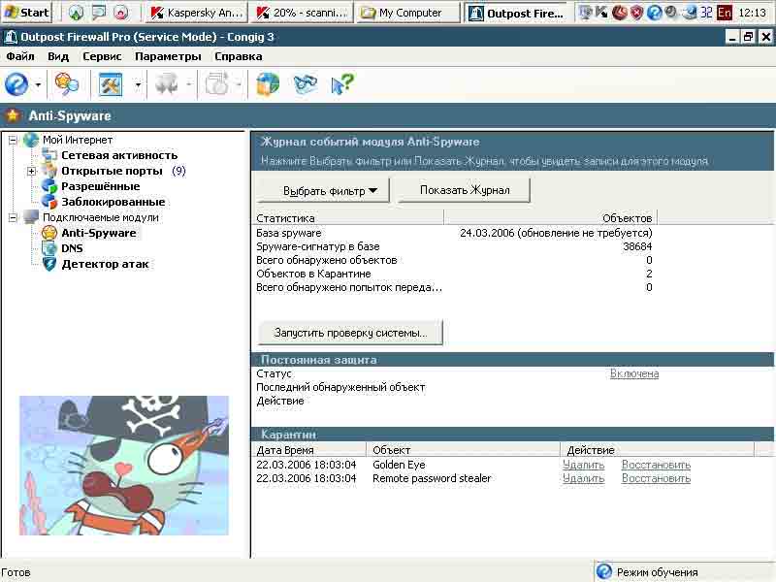Click the speech bubble quick launch icon
The width and height of the screenshot is (776, 582).
99,13
